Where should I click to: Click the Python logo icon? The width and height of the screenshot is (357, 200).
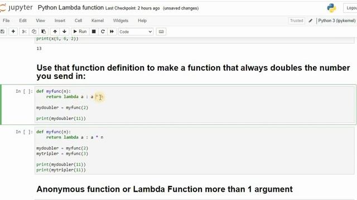(x=331, y=8)
